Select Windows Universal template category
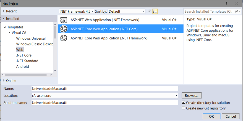Image resolution: width=243 pixels, height=121 pixels. (x=31, y=38)
